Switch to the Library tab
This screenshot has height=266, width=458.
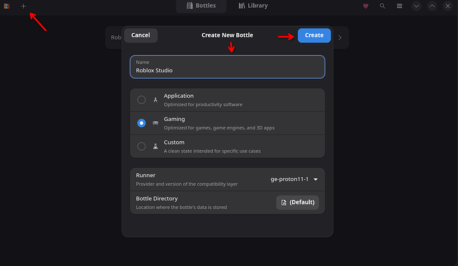tap(254, 6)
